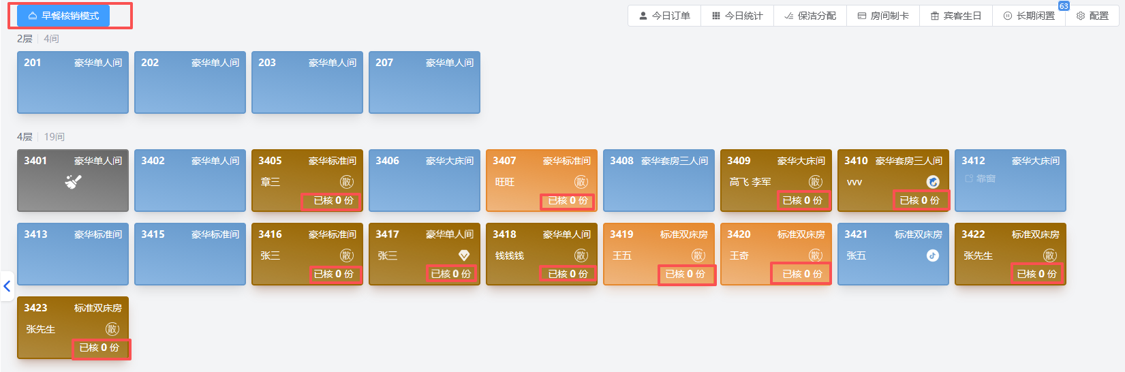Select room card 3408 豪华套房三人间
This screenshot has width=1125, height=372.
[659, 181]
